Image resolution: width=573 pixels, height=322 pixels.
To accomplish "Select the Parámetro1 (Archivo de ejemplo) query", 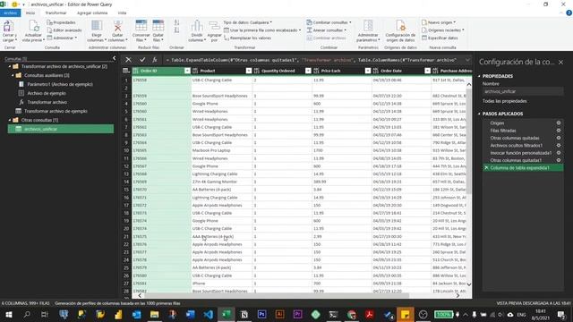I will tap(60, 84).
